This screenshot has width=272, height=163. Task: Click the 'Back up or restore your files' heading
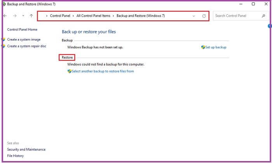pyautogui.click(x=89, y=32)
